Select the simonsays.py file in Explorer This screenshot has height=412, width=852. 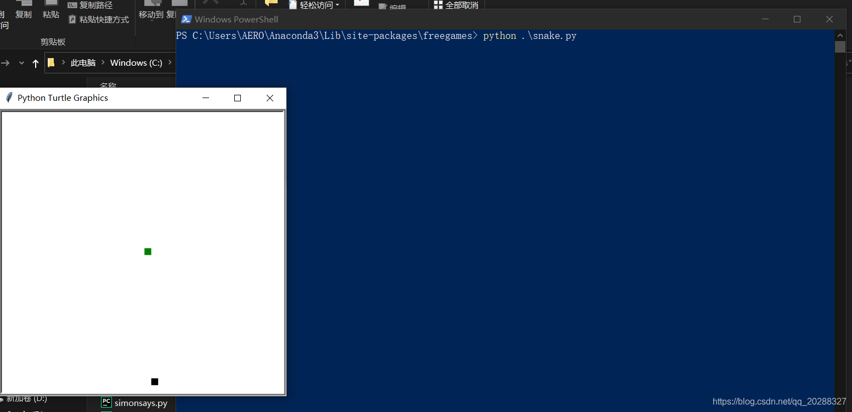click(x=141, y=403)
